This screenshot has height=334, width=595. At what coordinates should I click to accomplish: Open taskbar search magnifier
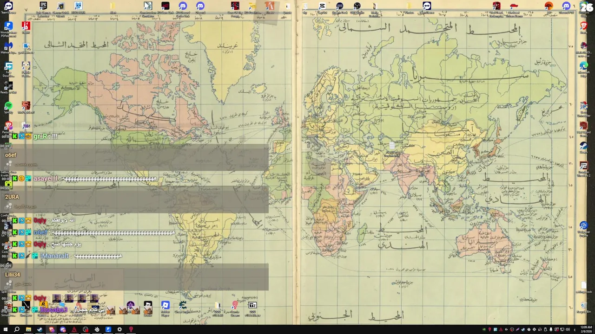(x=17, y=329)
